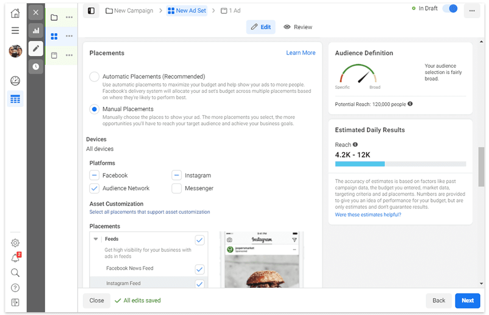Open the top-right more options menu
This screenshot has height=315, width=489.
click(472, 10)
